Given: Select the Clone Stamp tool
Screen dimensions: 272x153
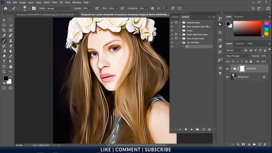Looking at the screenshot, I should click(x=11, y=41).
